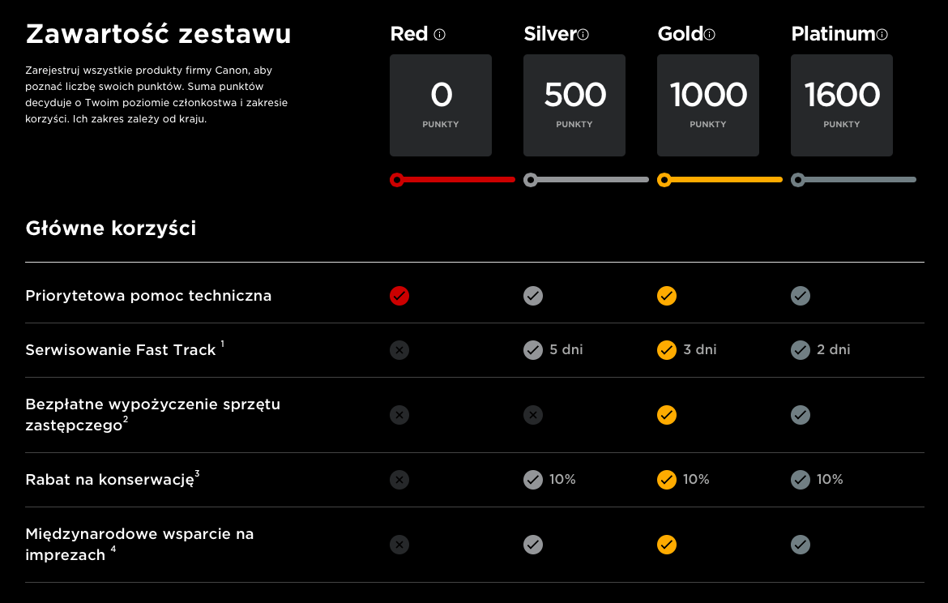Select the Gold checkmark with 3 dni
Screen dimensions: 948x603
[666, 349]
